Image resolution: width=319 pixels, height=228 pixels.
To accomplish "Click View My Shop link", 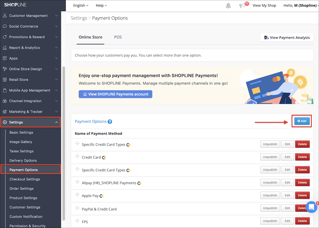I will tap(264, 5).
